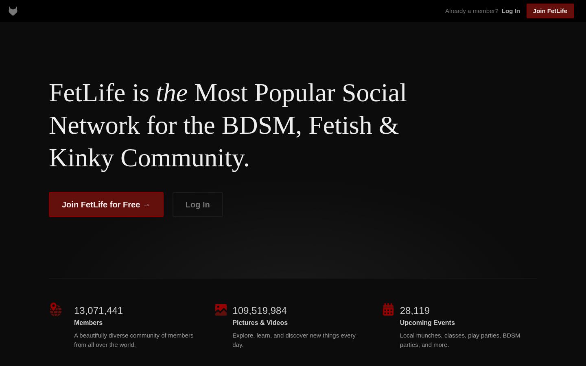Open the header Log In link

pos(511,11)
